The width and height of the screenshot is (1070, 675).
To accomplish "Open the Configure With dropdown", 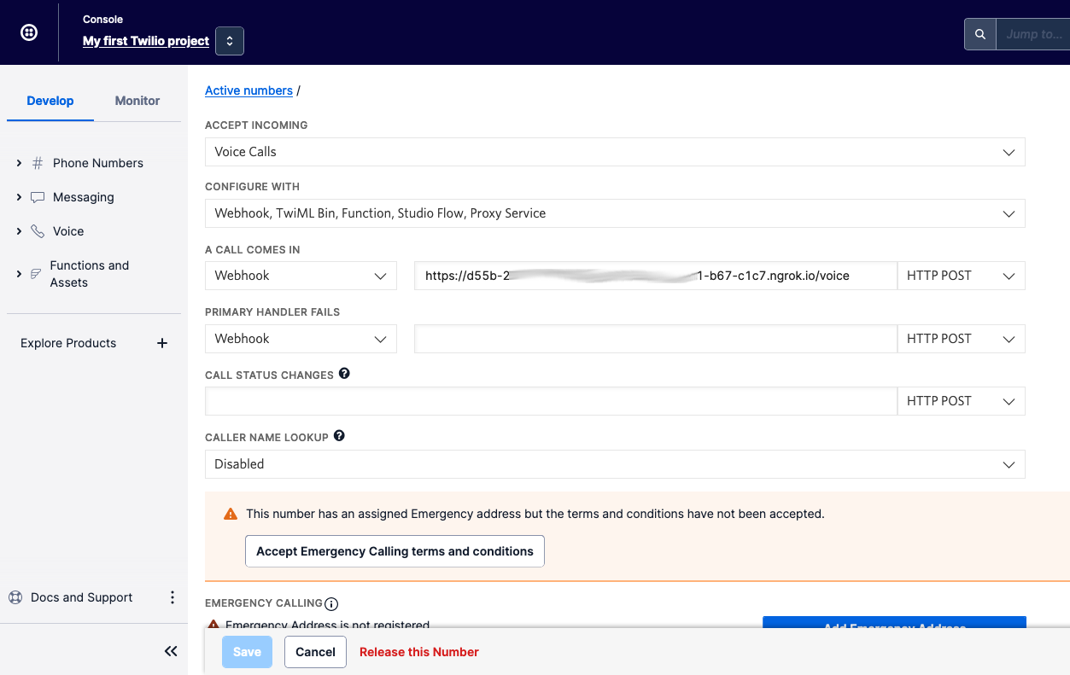I will 615,213.
